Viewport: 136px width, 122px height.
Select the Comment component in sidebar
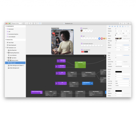tap(11, 29)
